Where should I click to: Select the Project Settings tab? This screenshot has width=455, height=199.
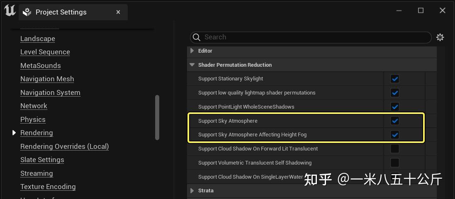click(61, 12)
